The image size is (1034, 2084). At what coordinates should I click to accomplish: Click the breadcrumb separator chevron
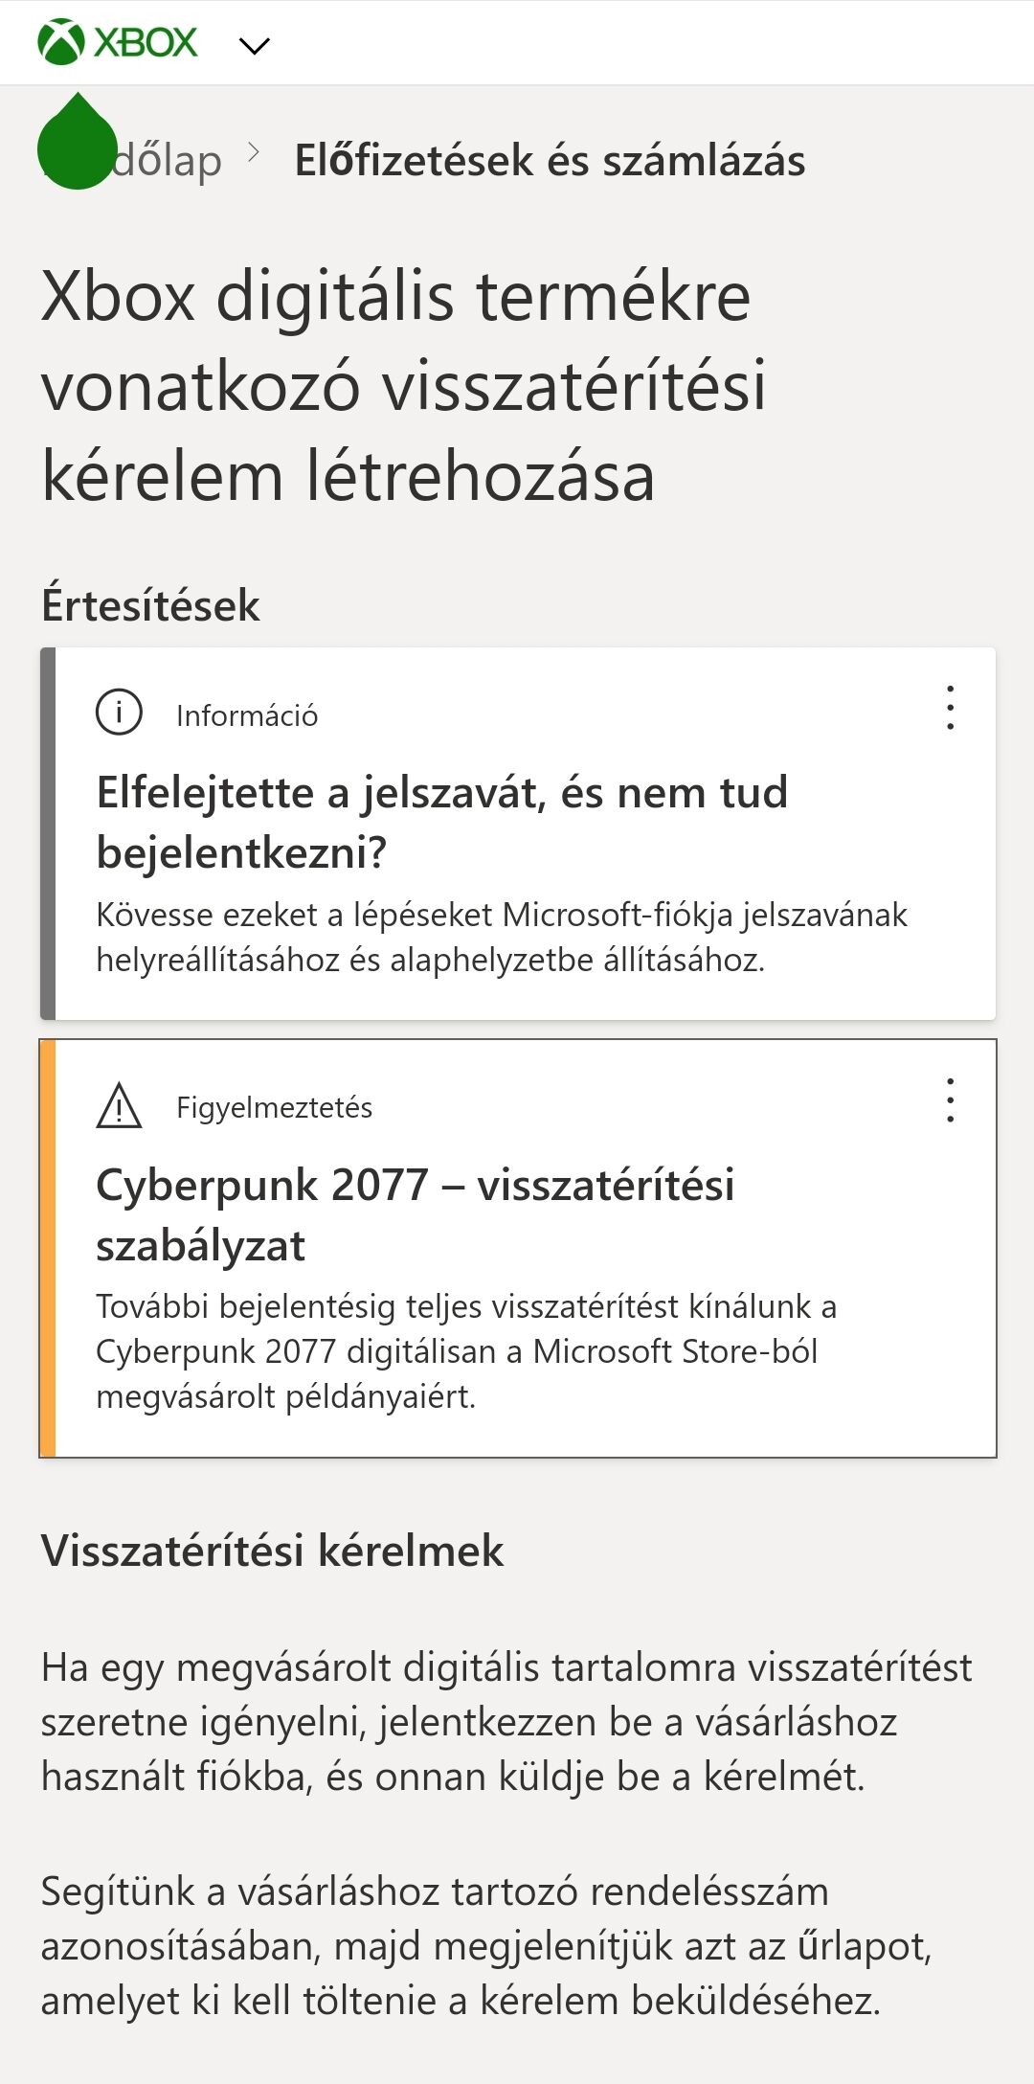[254, 153]
